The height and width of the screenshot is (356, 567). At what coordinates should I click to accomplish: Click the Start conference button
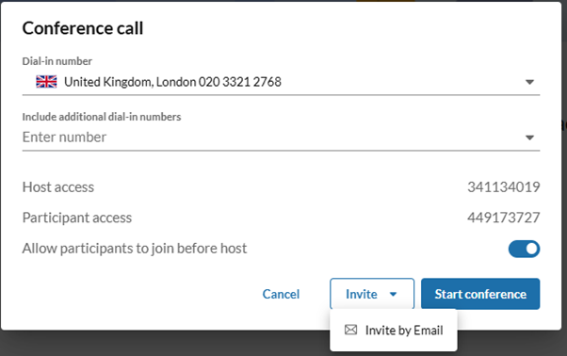coord(480,294)
